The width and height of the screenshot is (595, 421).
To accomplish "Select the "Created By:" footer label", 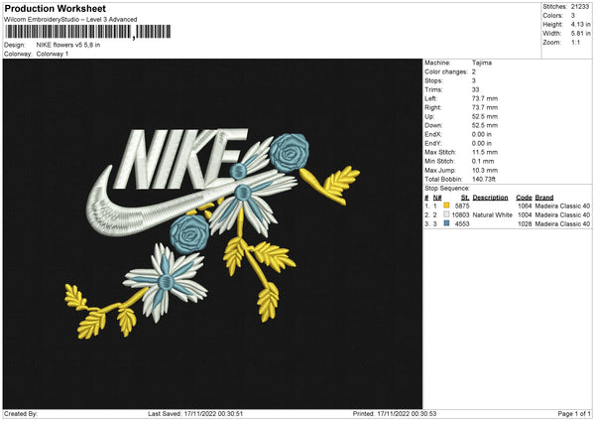I will coord(21,413).
